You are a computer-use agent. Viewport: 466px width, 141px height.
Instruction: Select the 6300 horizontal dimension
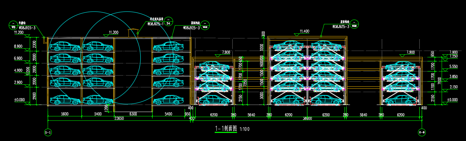point(133,114)
